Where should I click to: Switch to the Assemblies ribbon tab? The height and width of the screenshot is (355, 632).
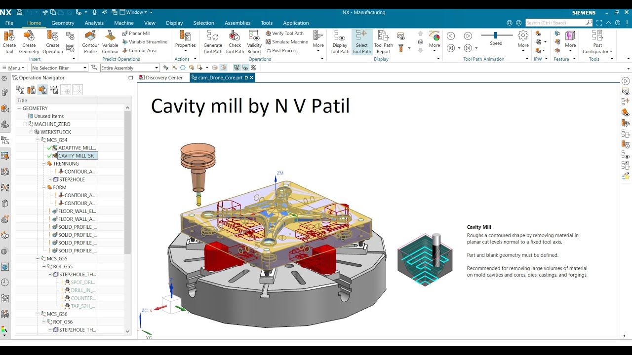point(237,23)
